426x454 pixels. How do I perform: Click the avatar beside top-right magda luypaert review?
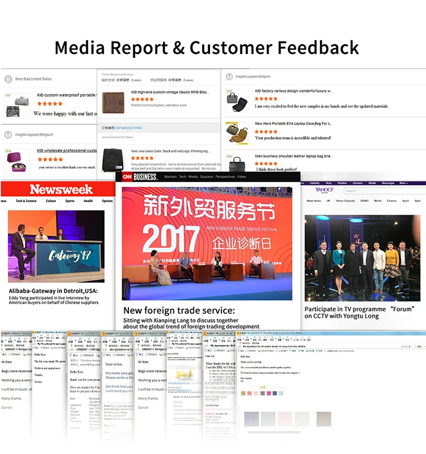tap(229, 77)
